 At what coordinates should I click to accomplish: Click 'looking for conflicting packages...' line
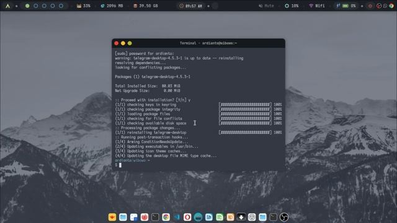(150, 68)
